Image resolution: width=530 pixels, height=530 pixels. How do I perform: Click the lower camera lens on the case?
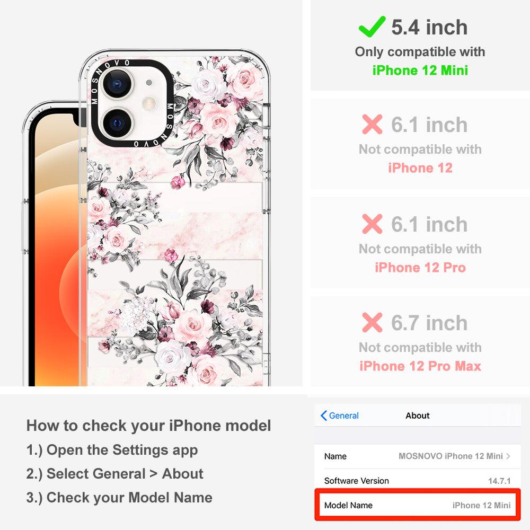[117, 123]
